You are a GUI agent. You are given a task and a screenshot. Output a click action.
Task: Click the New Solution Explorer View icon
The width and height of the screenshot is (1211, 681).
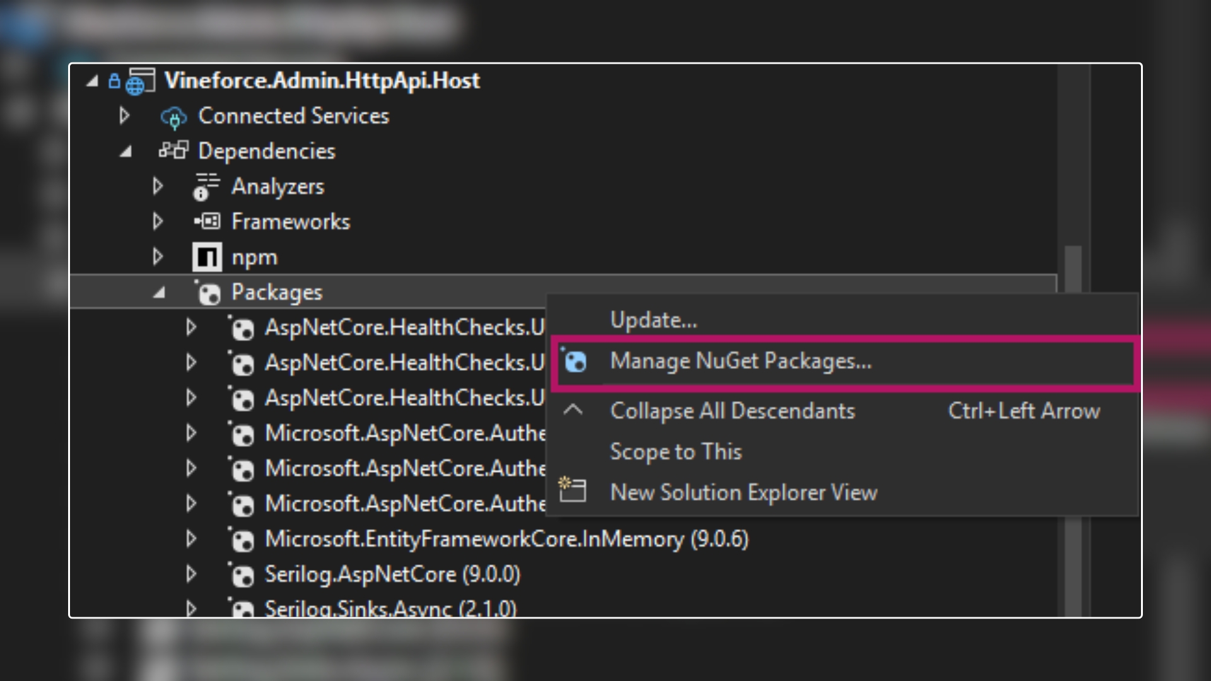click(573, 490)
